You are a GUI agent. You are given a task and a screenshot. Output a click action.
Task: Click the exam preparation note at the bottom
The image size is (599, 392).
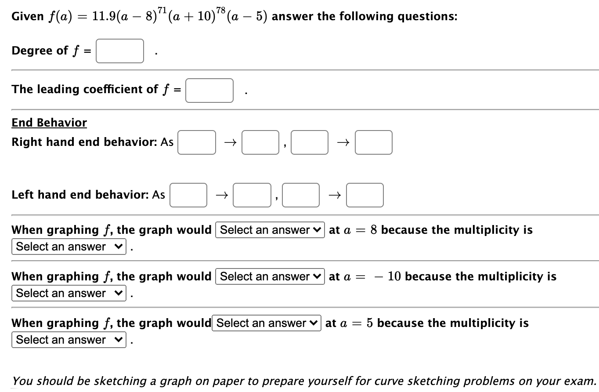299,381
